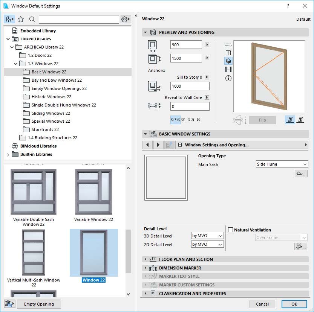Show the object info icon
This screenshot has height=312, width=314.
coord(228,78)
